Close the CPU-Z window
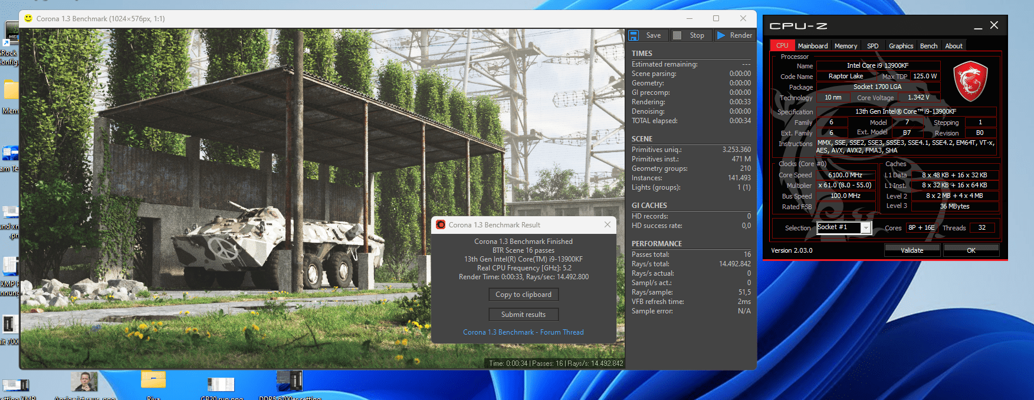The image size is (1034, 400). pos(994,25)
